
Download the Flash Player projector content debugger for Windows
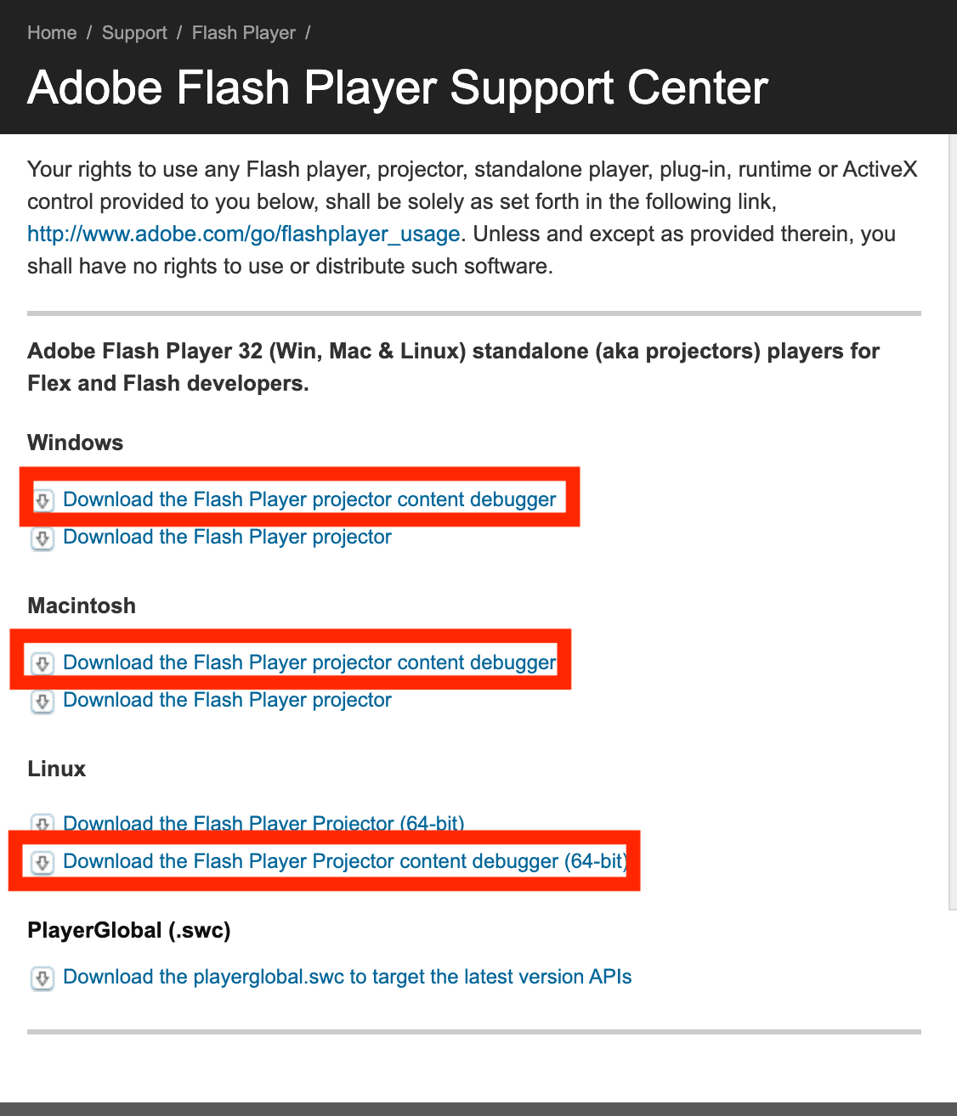pyautogui.click(x=310, y=500)
